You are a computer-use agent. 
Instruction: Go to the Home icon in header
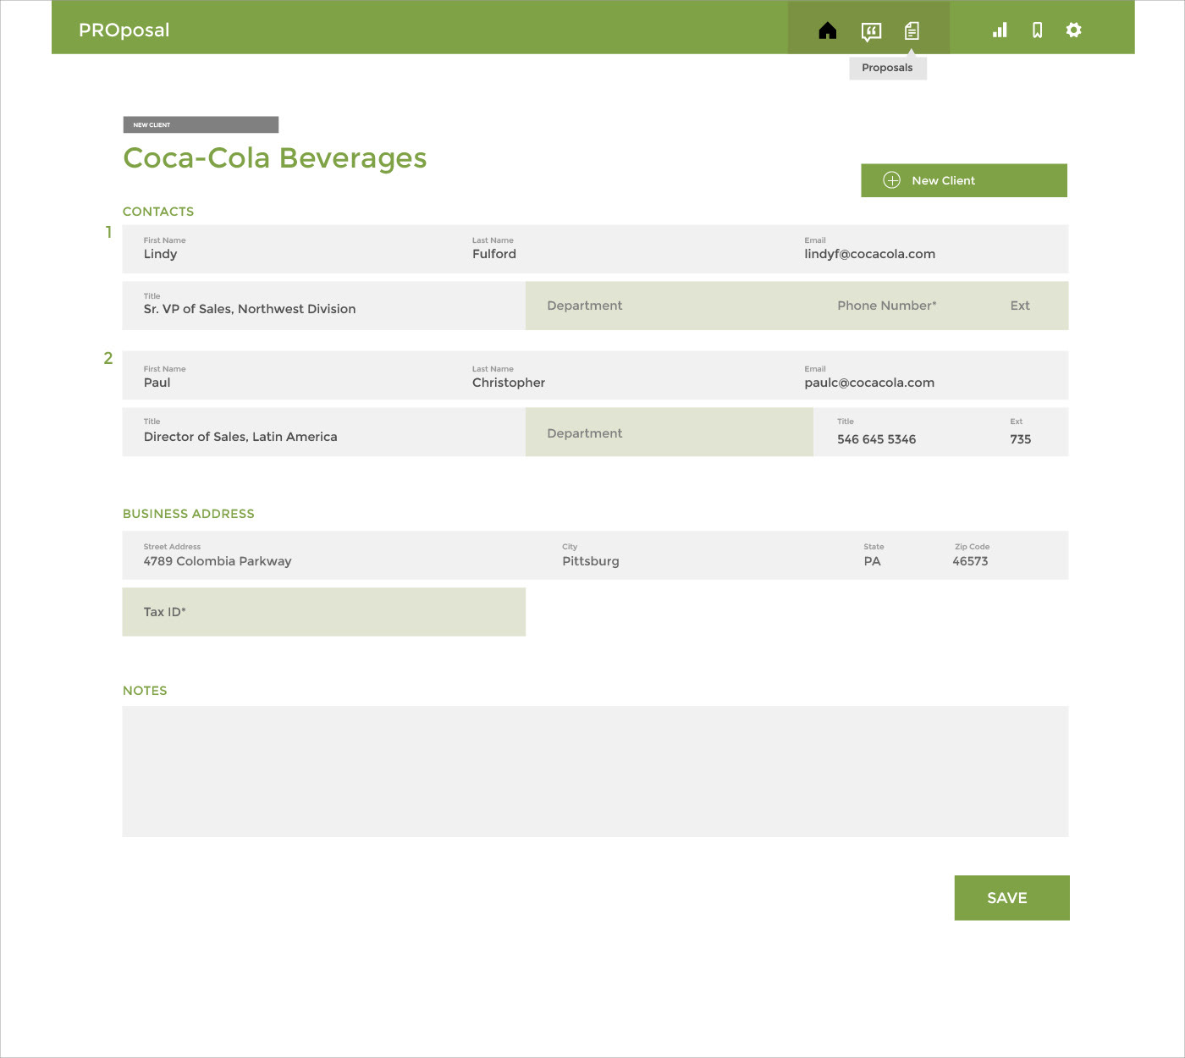pyautogui.click(x=828, y=30)
